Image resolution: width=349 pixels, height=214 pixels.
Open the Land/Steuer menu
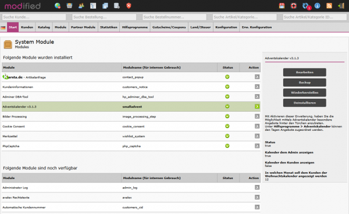coord(201,27)
